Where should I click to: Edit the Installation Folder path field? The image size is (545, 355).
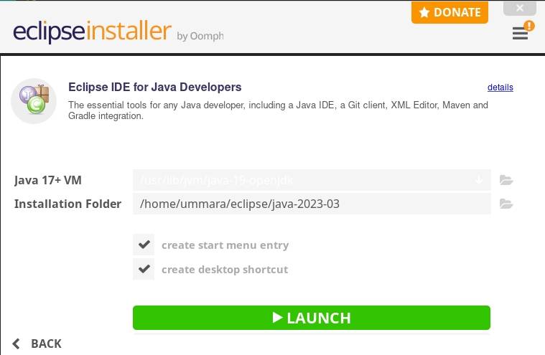click(312, 204)
